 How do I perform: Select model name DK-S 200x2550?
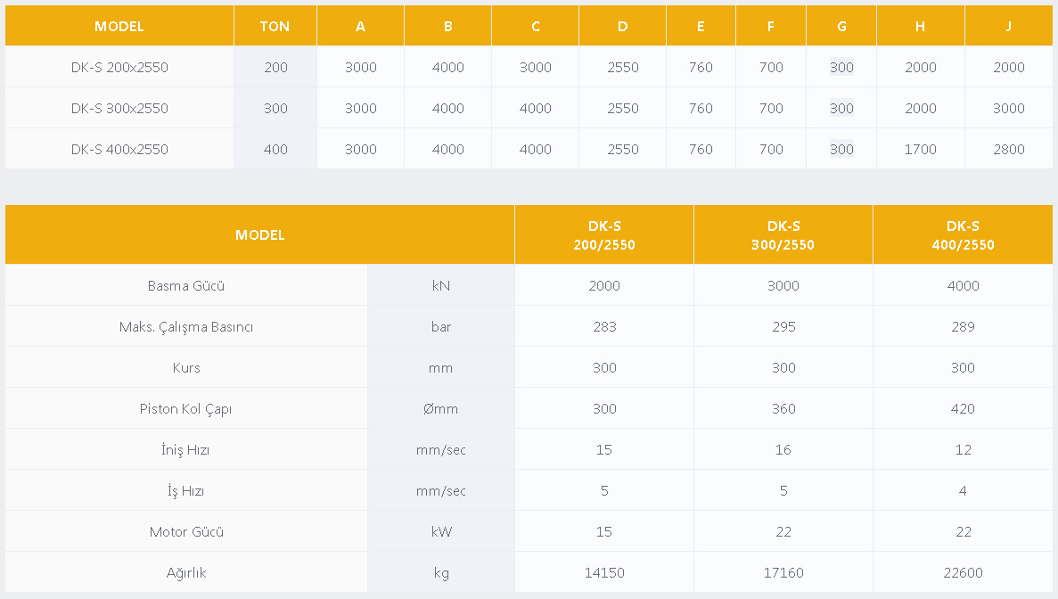tap(119, 68)
